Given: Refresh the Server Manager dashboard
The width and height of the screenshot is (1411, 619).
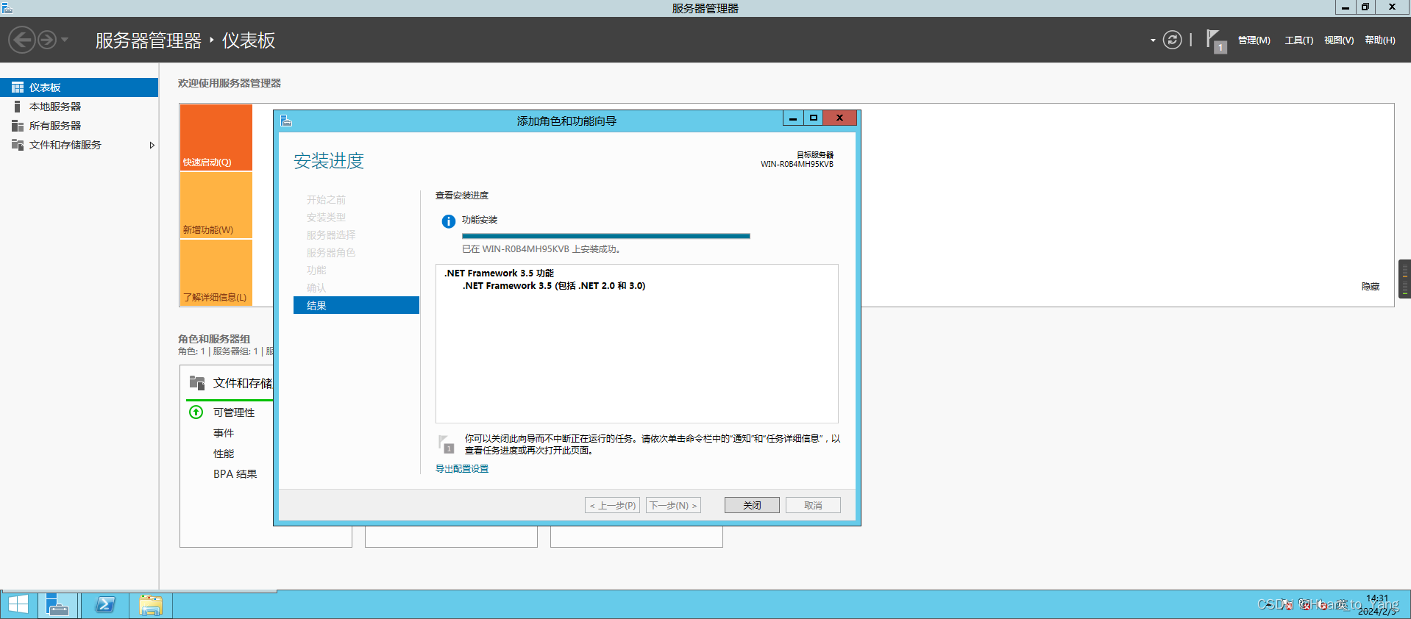Looking at the screenshot, I should pyautogui.click(x=1172, y=40).
